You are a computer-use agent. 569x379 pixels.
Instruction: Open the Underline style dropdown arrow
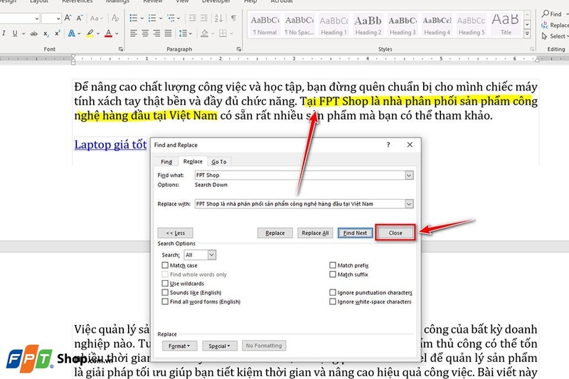[23, 33]
